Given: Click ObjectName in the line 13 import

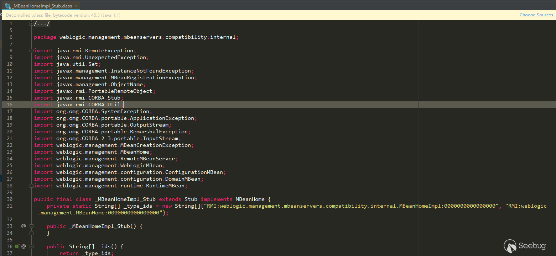Looking at the screenshot, I should [127, 84].
